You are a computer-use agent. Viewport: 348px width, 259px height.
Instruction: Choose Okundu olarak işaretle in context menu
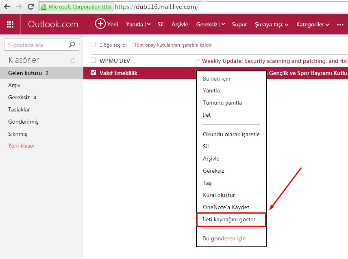pyautogui.click(x=231, y=134)
